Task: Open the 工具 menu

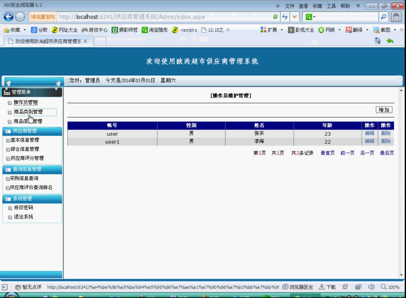Action: (331, 6)
